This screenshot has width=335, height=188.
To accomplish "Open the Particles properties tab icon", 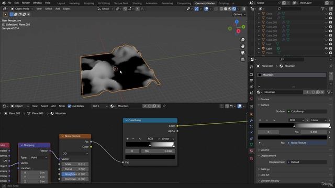I will (x=251, y=126).
